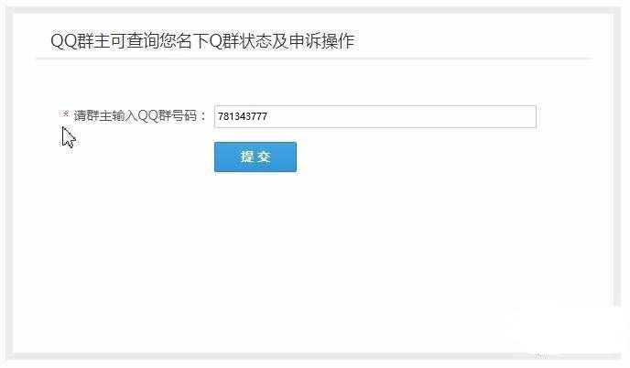
Task: Click the colon after the QQ群号码 label
Action: point(203,116)
